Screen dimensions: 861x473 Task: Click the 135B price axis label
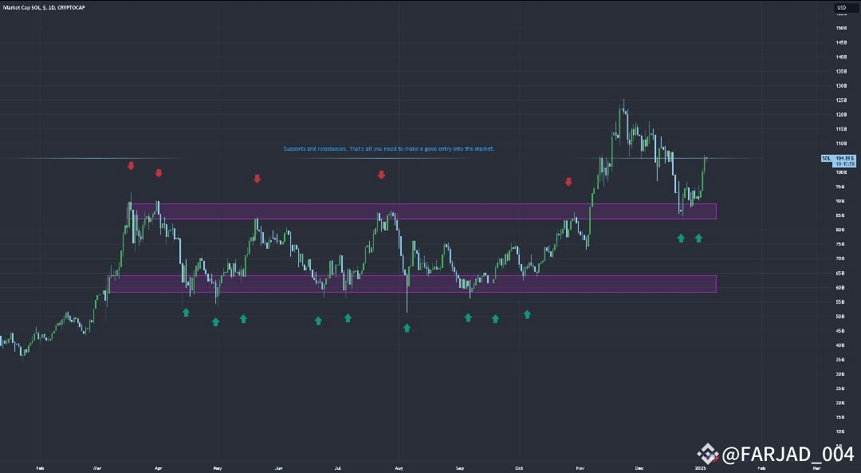[x=841, y=72]
